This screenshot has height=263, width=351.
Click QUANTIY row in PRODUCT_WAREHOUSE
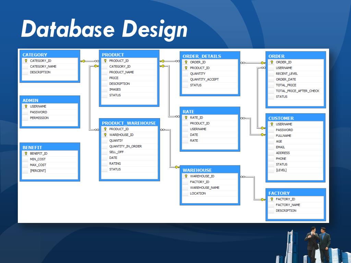tap(129, 141)
